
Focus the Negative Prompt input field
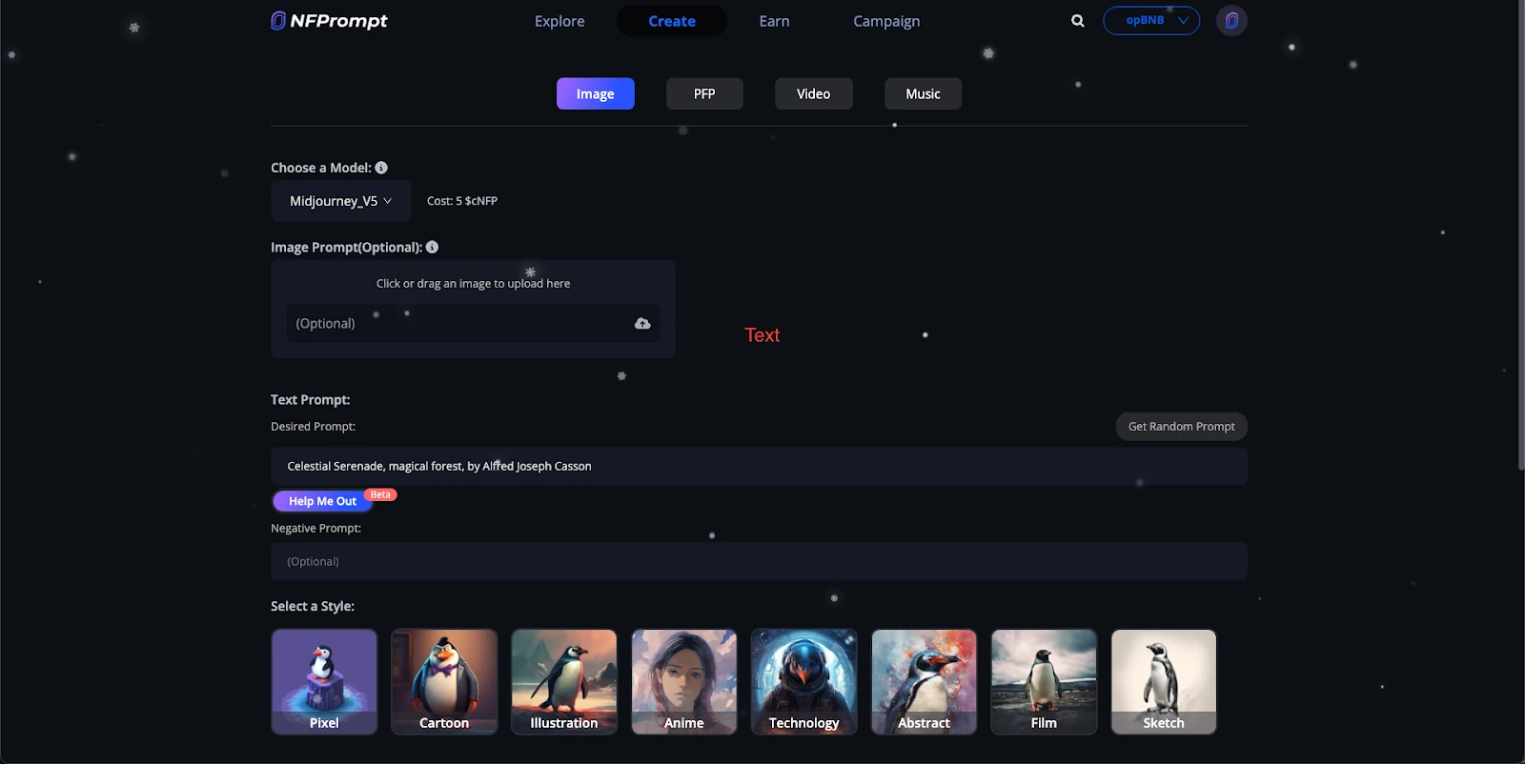[758, 562]
